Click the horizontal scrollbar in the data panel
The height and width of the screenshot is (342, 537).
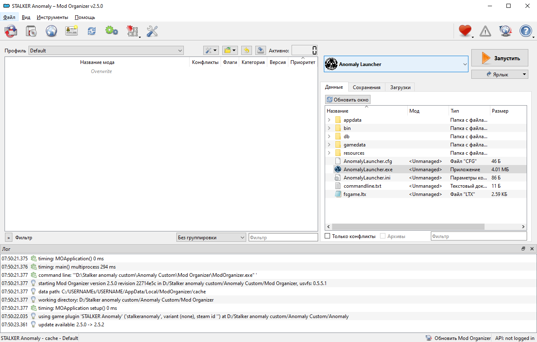point(408,226)
